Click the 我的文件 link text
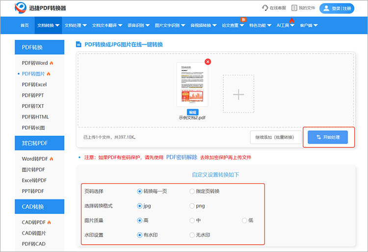Image resolution: width=368 pixels, height=252 pixels. click(307, 8)
